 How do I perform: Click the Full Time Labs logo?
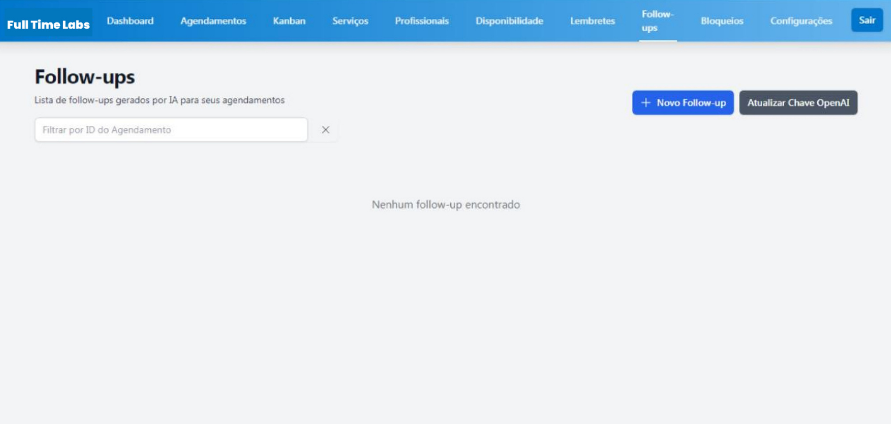tap(48, 24)
